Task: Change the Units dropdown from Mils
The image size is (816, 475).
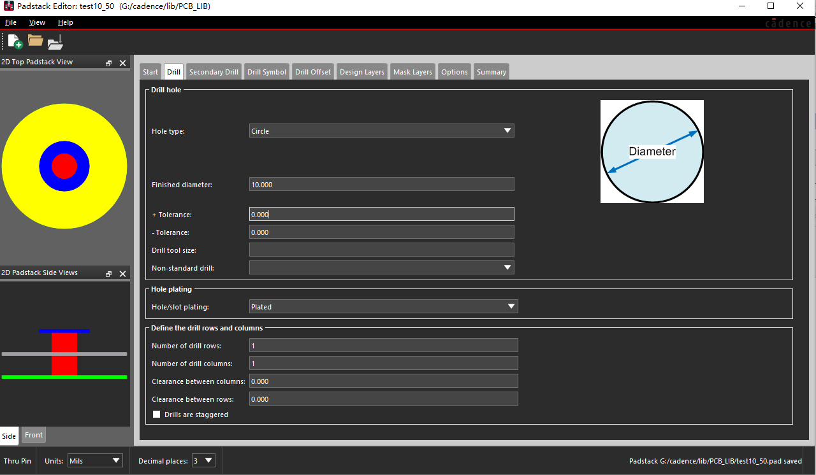Action: pyautogui.click(x=95, y=461)
